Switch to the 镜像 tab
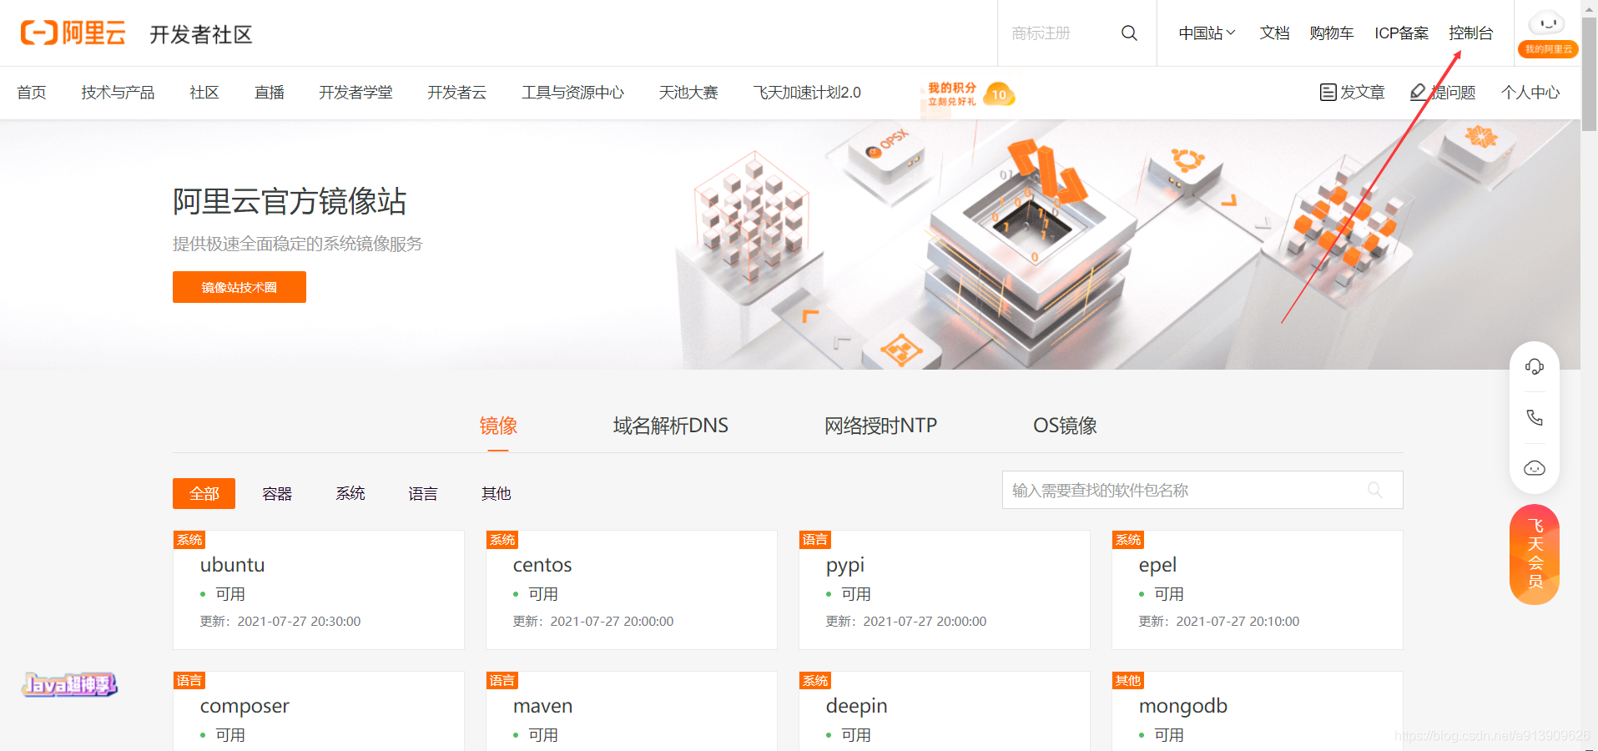The width and height of the screenshot is (1598, 751). (x=498, y=426)
